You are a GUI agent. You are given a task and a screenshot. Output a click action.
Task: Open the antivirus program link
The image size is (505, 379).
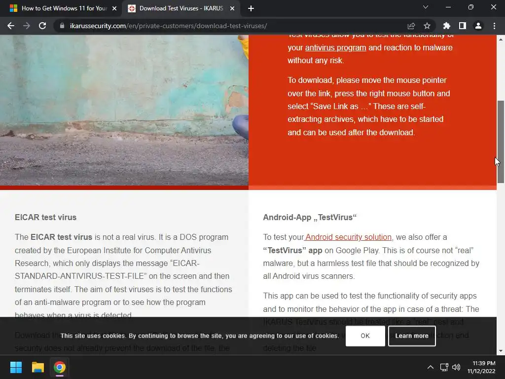coord(335,48)
